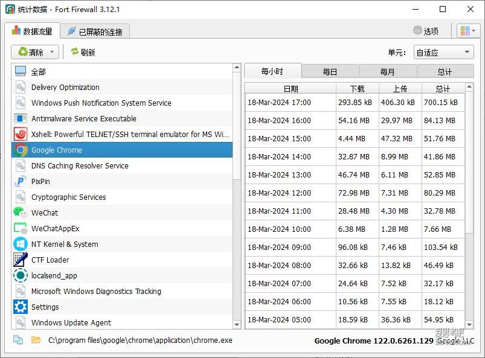Sort by the 下载 column header
Viewport: 485px width, 358px height.
357,88
